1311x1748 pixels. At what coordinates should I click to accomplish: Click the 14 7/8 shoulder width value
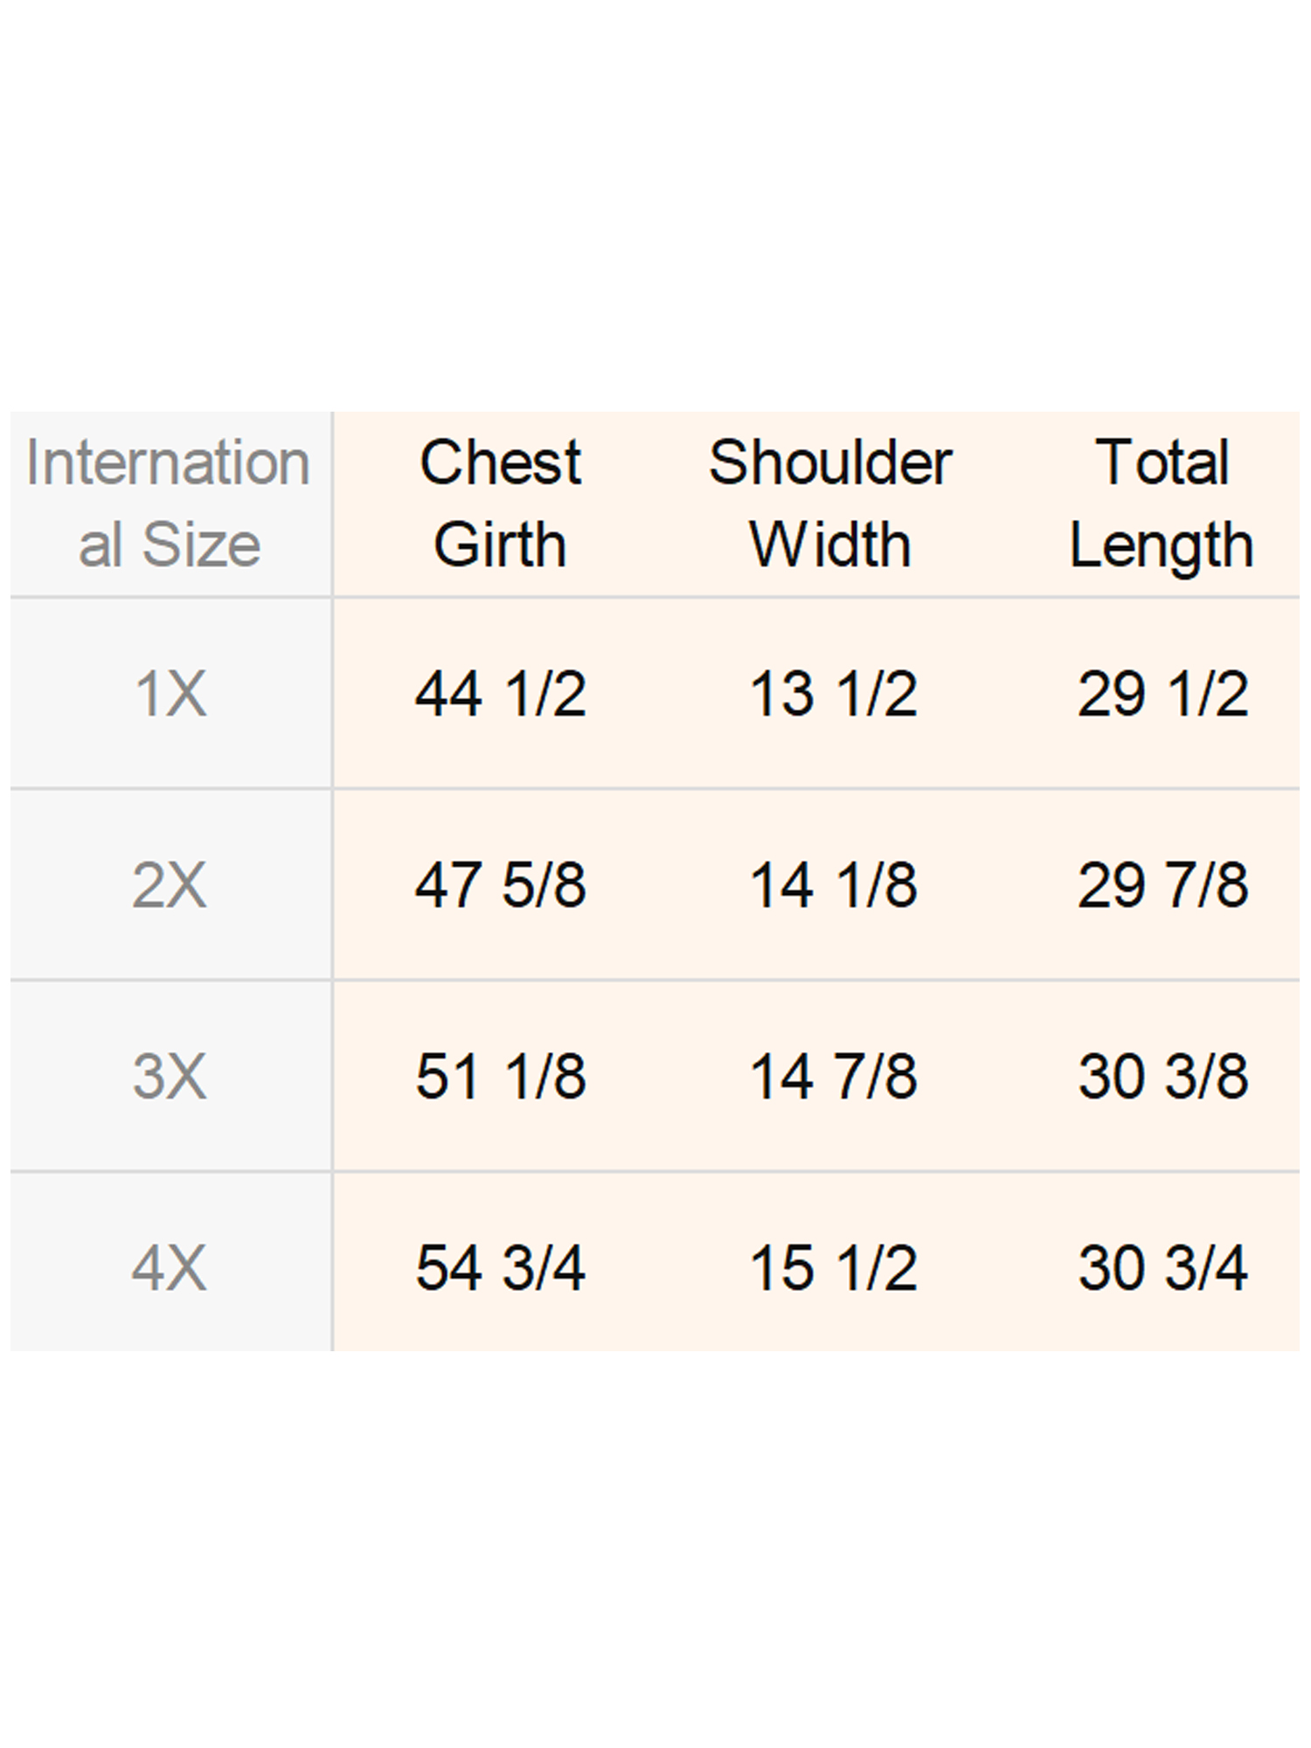pos(834,1075)
